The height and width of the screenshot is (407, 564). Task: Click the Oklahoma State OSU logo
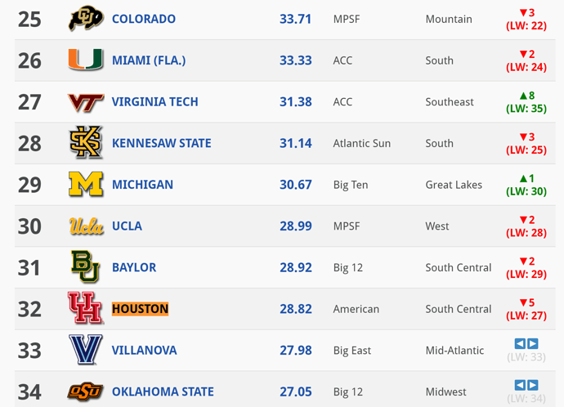click(85, 391)
